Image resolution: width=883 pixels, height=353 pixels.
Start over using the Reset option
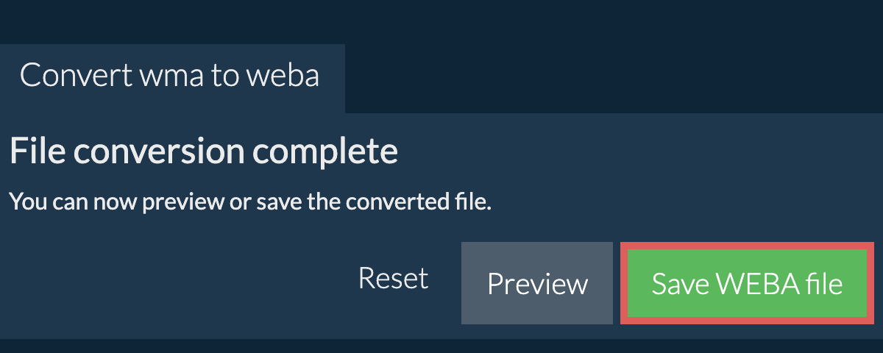tap(393, 278)
